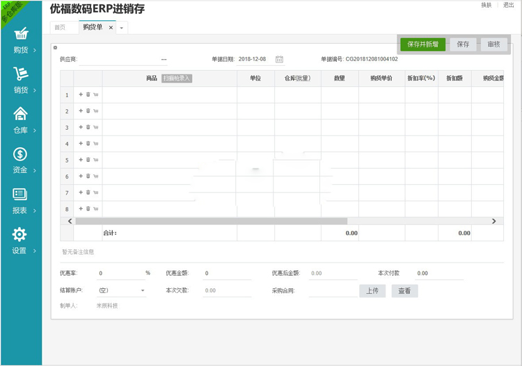Viewport: 522px width, 366px height.
Task: Switch to the 首页 tab
Action: [x=62, y=27]
